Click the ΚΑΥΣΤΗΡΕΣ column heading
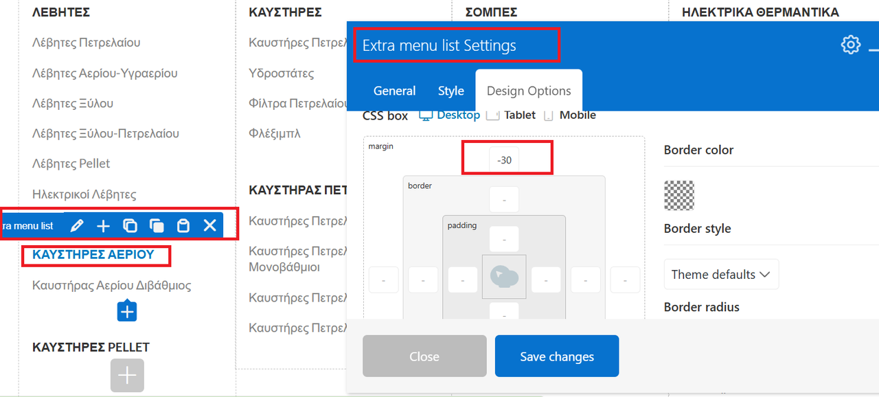Image resolution: width=879 pixels, height=397 pixels. [286, 12]
